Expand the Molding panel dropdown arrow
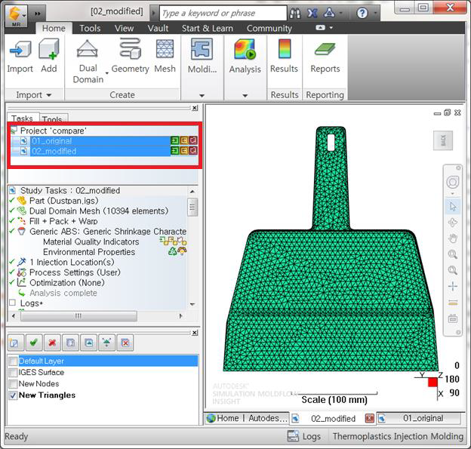471x449 pixels. (202, 96)
